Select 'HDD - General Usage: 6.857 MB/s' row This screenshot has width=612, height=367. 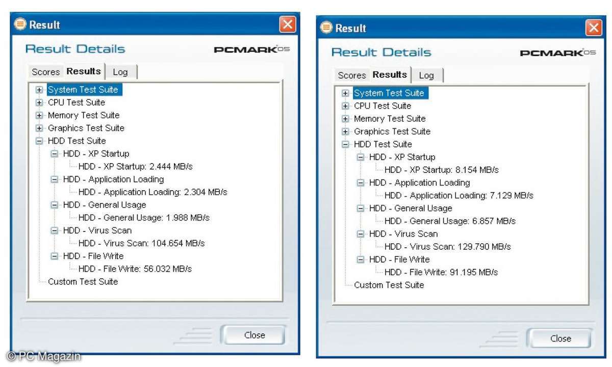coord(450,221)
